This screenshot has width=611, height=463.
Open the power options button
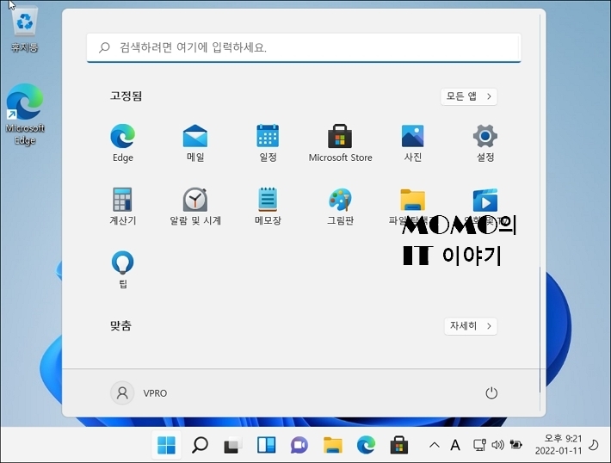point(491,392)
